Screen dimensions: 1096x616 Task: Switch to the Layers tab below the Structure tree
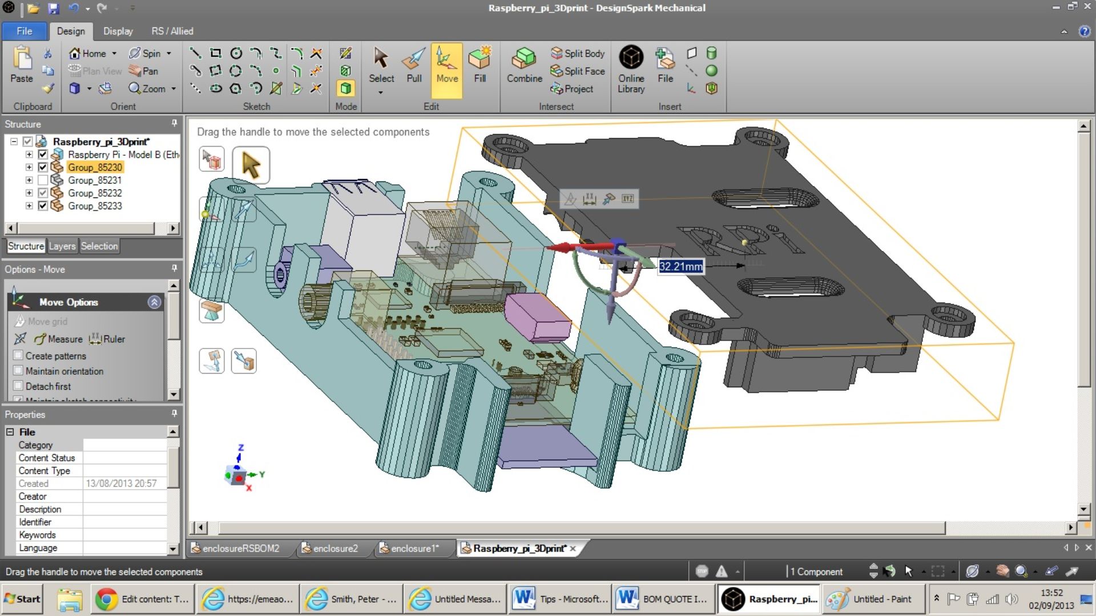(62, 246)
